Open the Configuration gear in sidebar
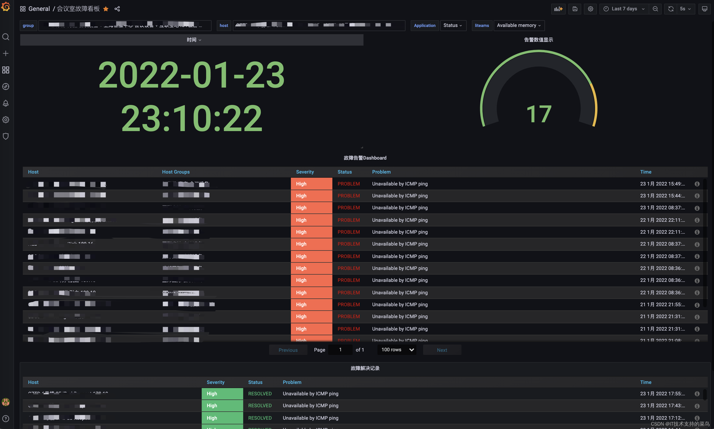This screenshot has width=714, height=429. 5,120
